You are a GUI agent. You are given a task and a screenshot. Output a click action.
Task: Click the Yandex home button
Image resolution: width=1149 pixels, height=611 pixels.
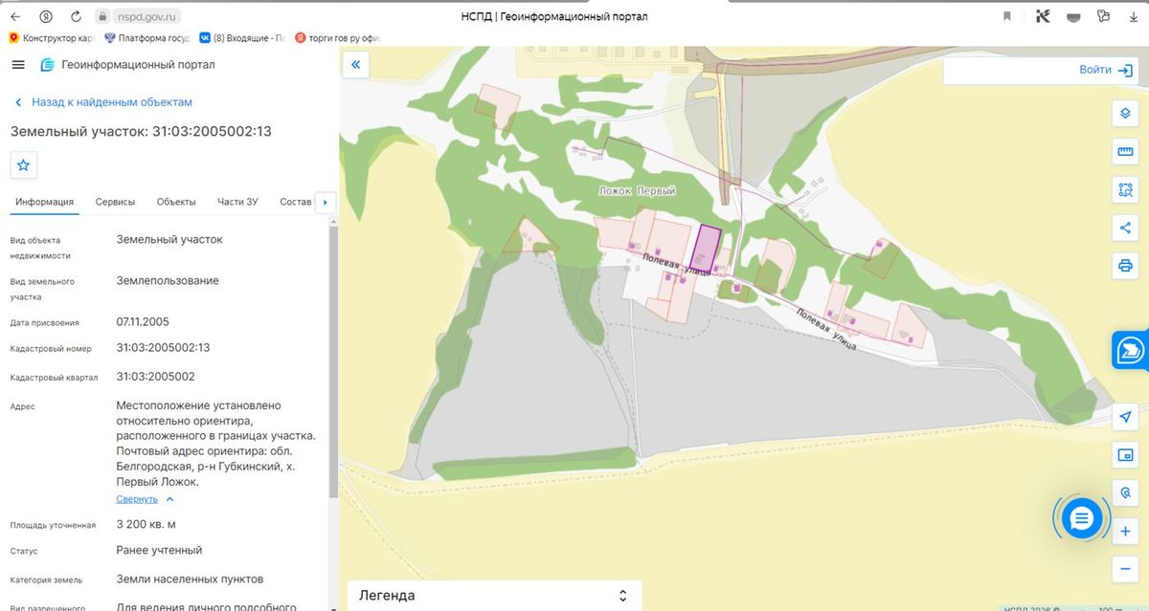(45, 16)
